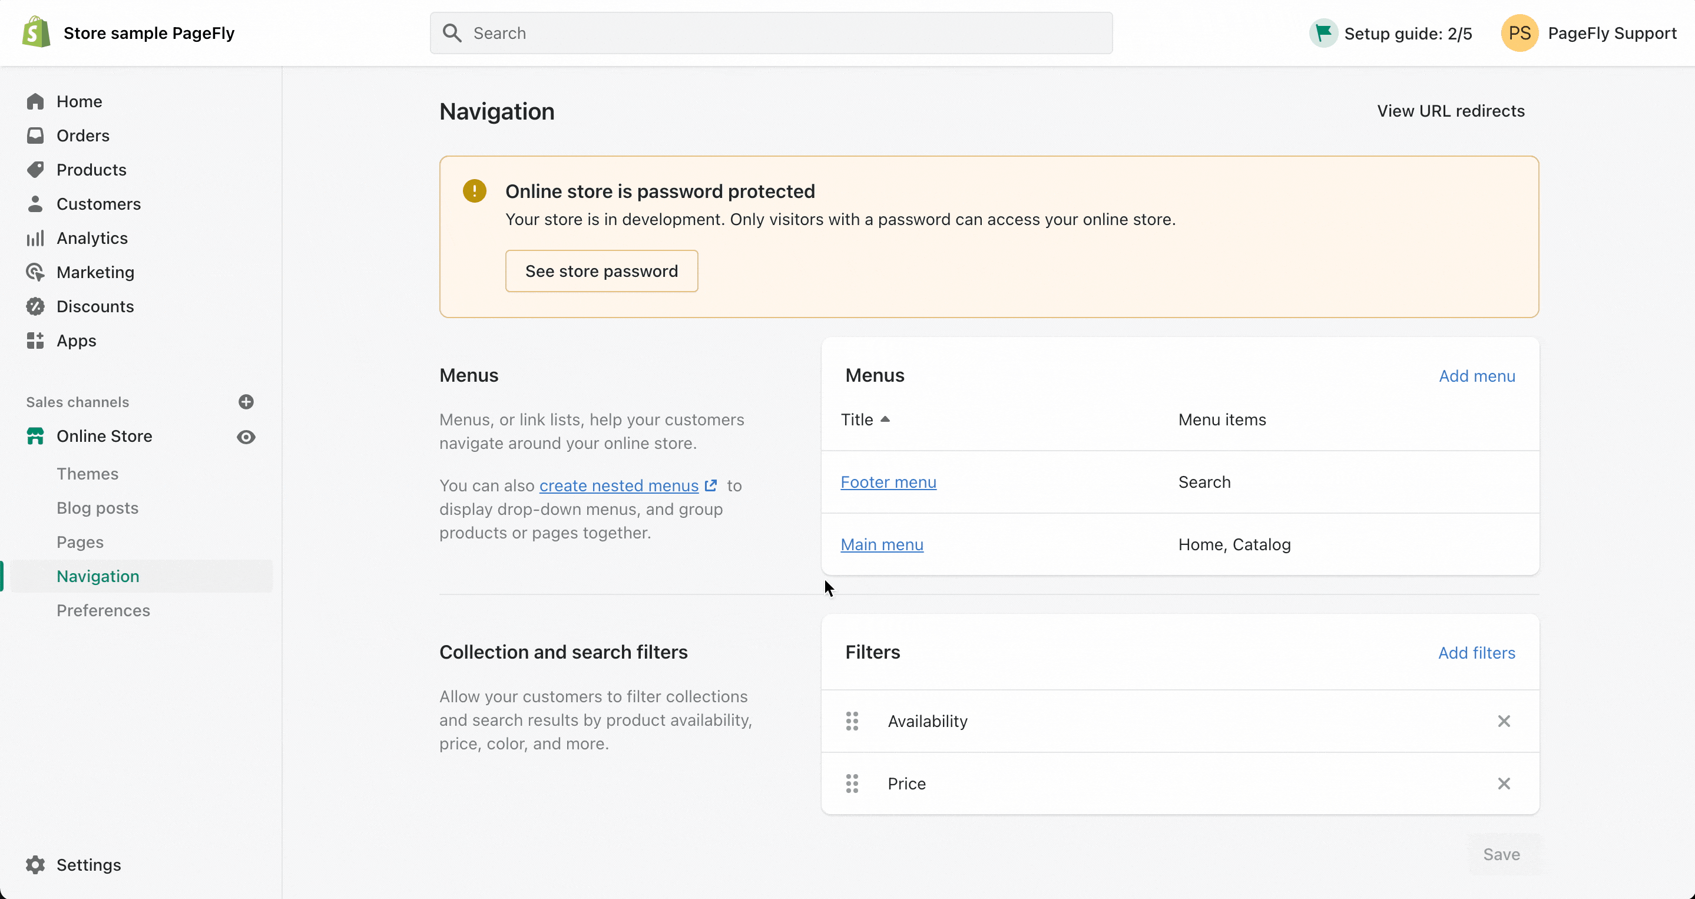Screen dimensions: 1695x899
Task: Open Analytics section
Action: pyautogui.click(x=92, y=238)
